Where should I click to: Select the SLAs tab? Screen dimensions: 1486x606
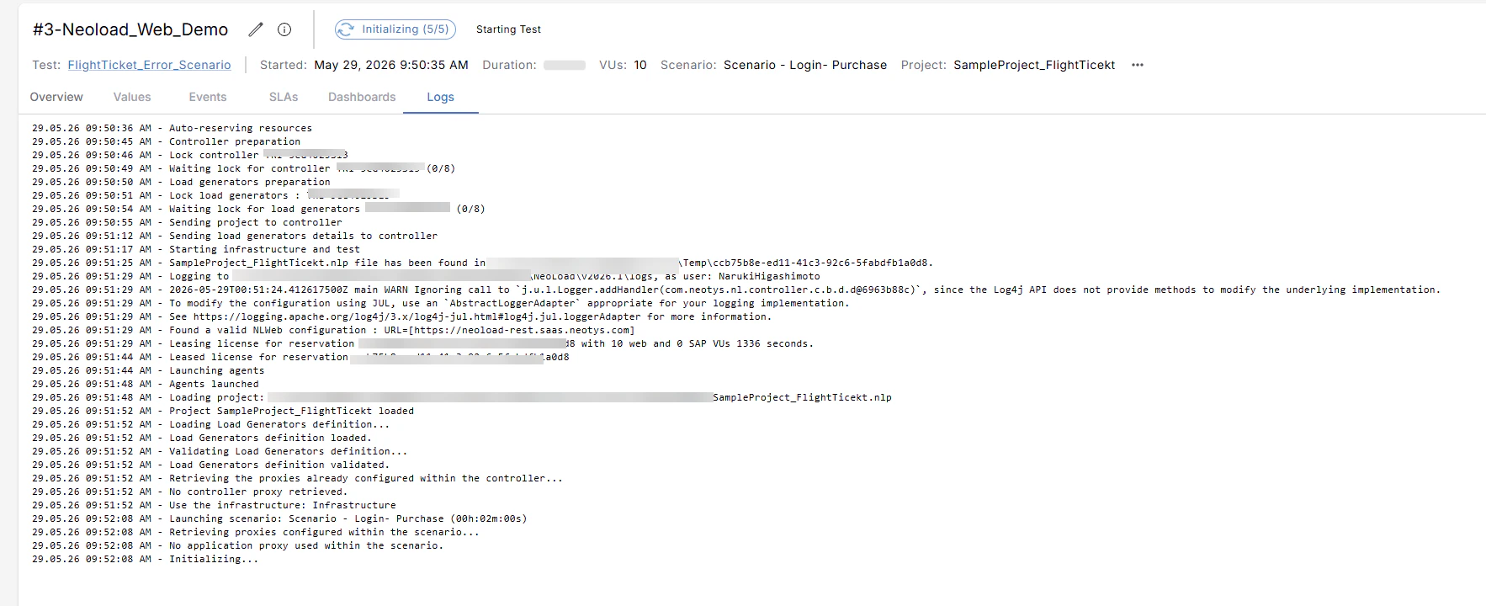284,97
